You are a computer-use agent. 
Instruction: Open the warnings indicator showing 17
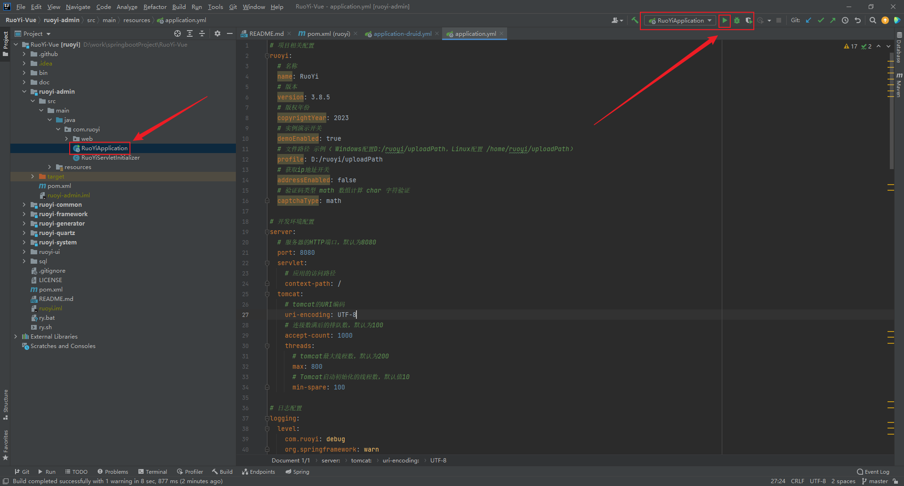851,46
